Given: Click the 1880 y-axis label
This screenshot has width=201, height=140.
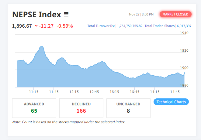Looking at the screenshot, I should [184, 85].
